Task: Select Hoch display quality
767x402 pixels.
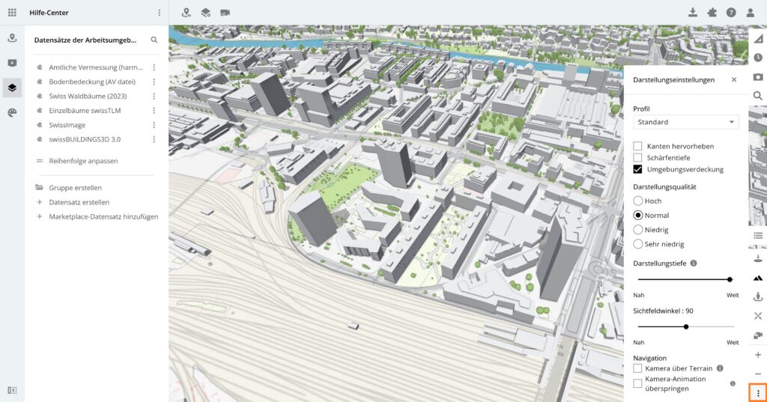Action: [638, 201]
